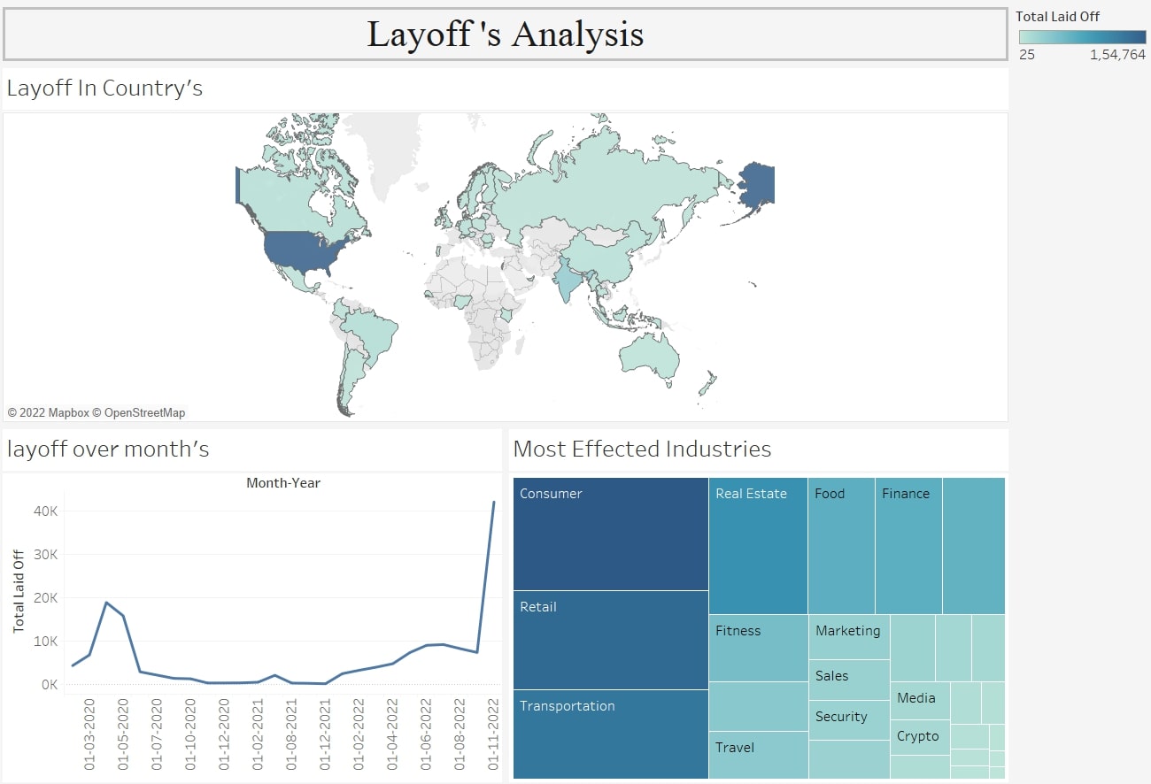Screen dimensions: 1151x784
Task: Select the Transportation treemap tile
Action: point(610,734)
